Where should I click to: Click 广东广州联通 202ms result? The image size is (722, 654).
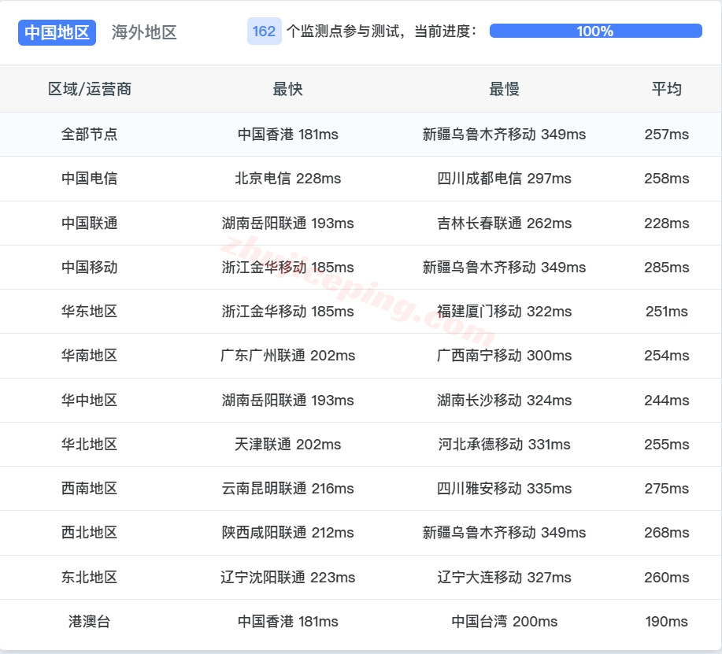click(288, 356)
